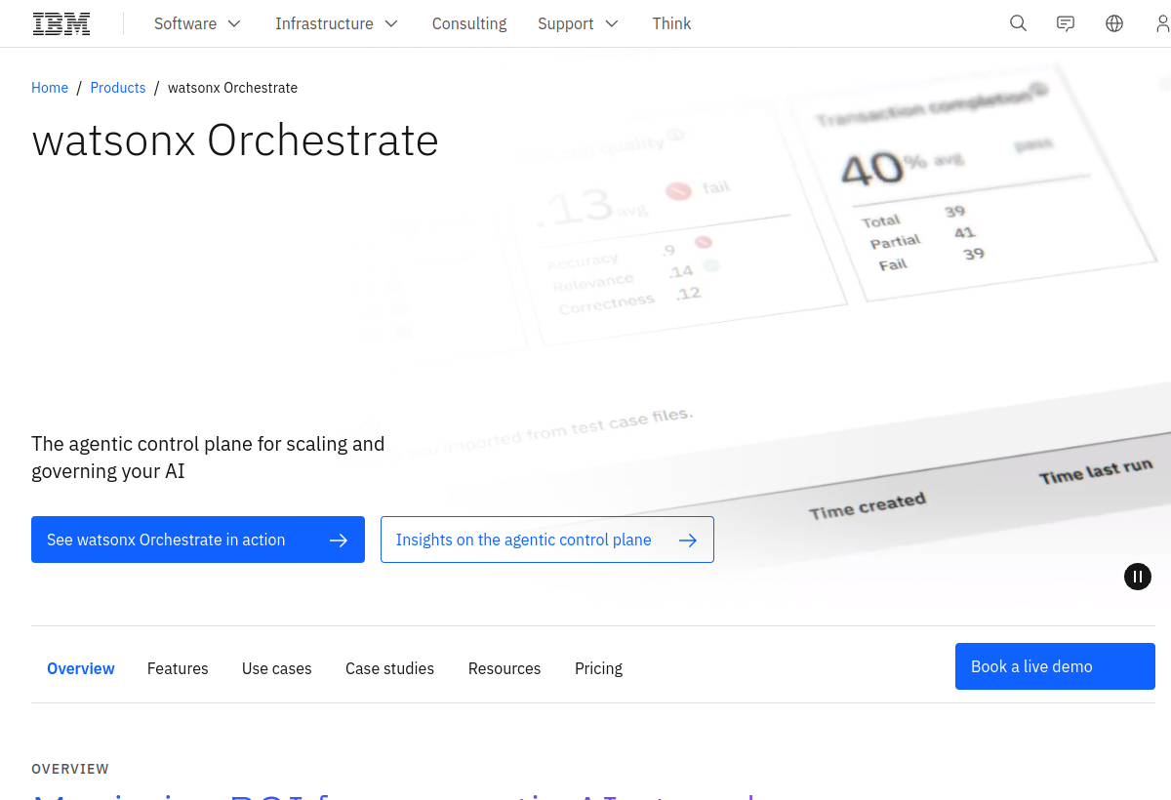Go to Products breadcrumb link
The width and height of the screenshot is (1171, 800).
click(x=118, y=88)
